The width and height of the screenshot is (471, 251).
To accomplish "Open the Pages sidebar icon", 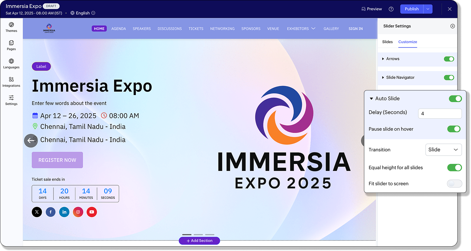I will coord(11,43).
